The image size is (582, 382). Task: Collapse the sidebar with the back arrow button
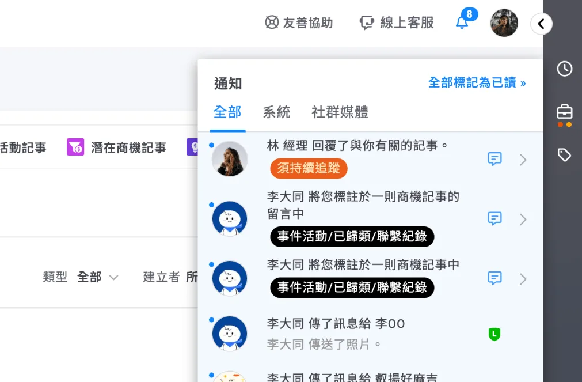(542, 24)
